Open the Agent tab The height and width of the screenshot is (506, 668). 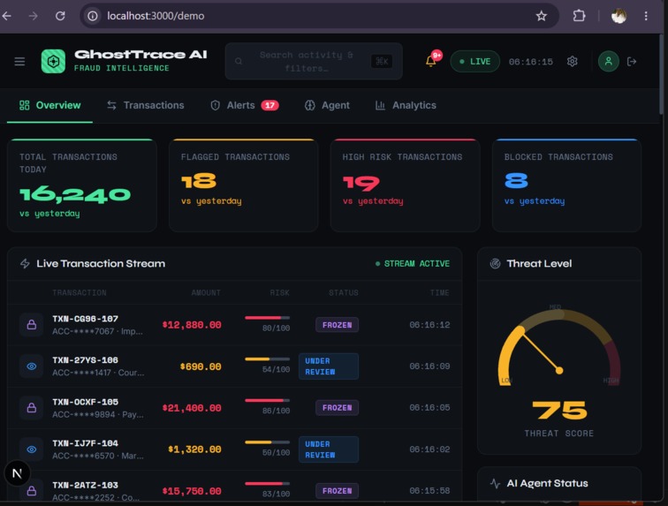pos(327,105)
